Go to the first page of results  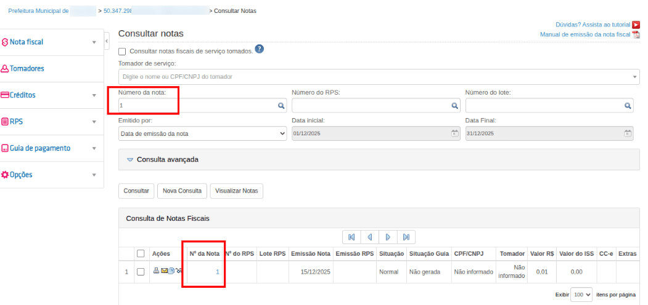[351, 237]
